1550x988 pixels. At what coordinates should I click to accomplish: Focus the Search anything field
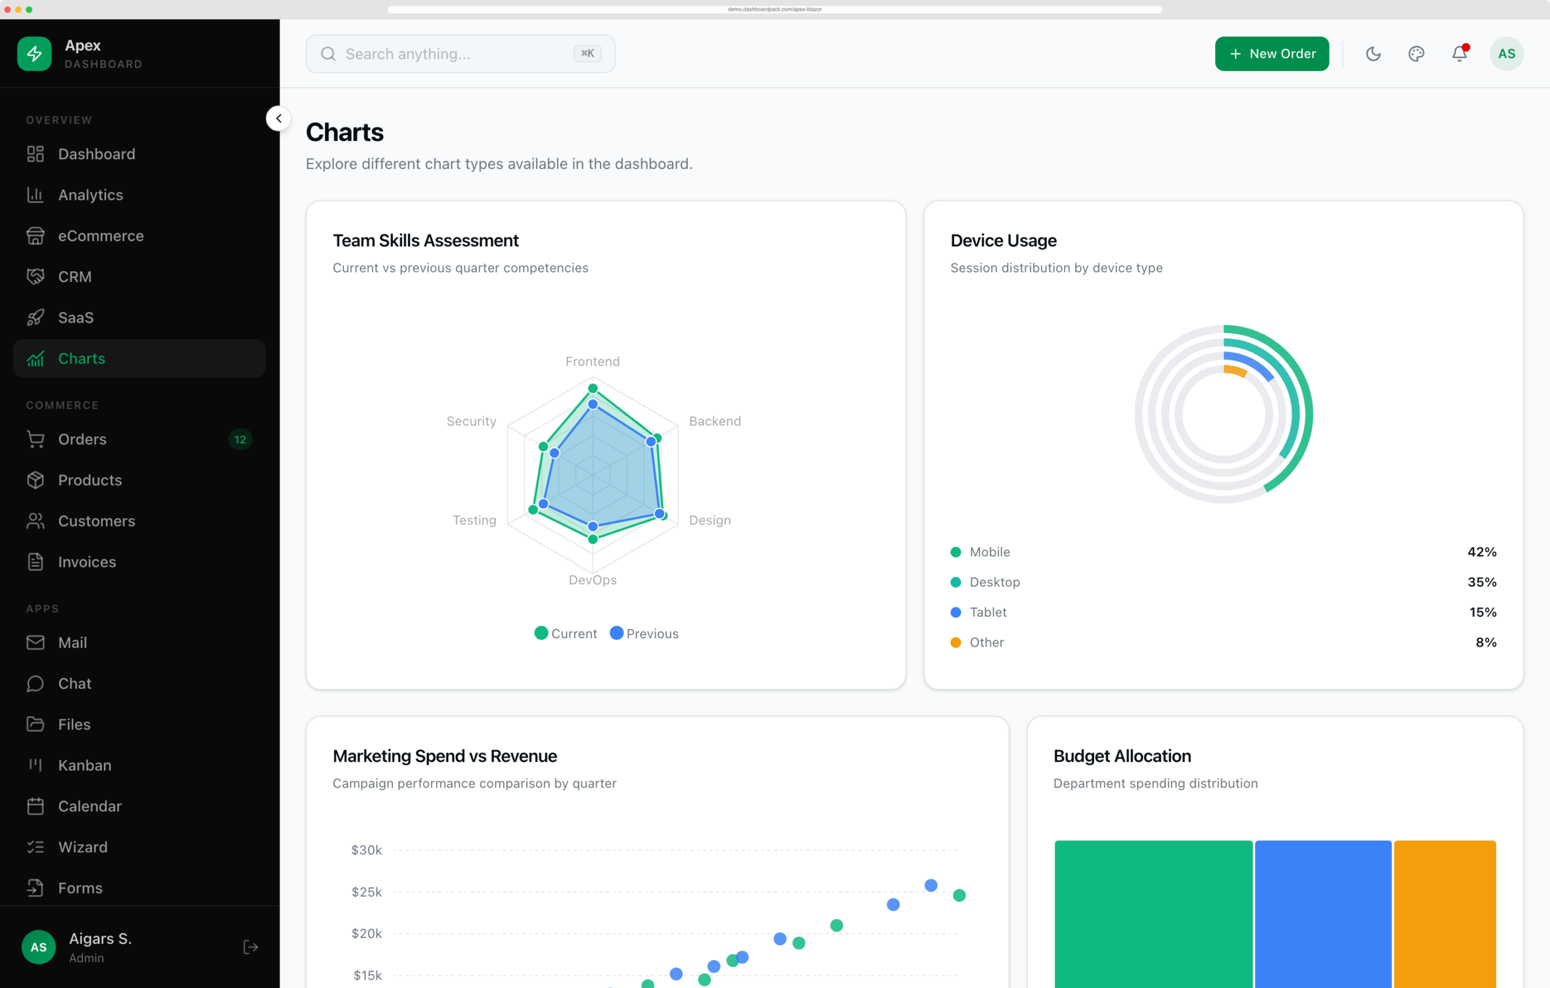pyautogui.click(x=460, y=53)
